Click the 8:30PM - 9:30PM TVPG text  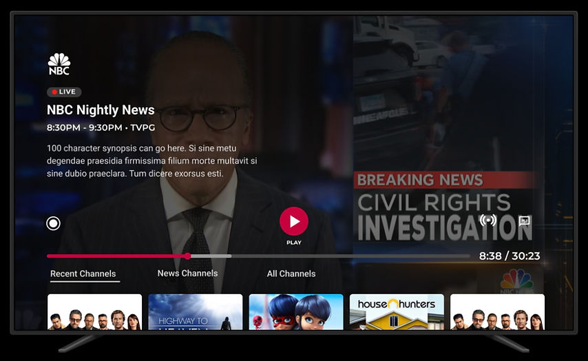coord(101,127)
